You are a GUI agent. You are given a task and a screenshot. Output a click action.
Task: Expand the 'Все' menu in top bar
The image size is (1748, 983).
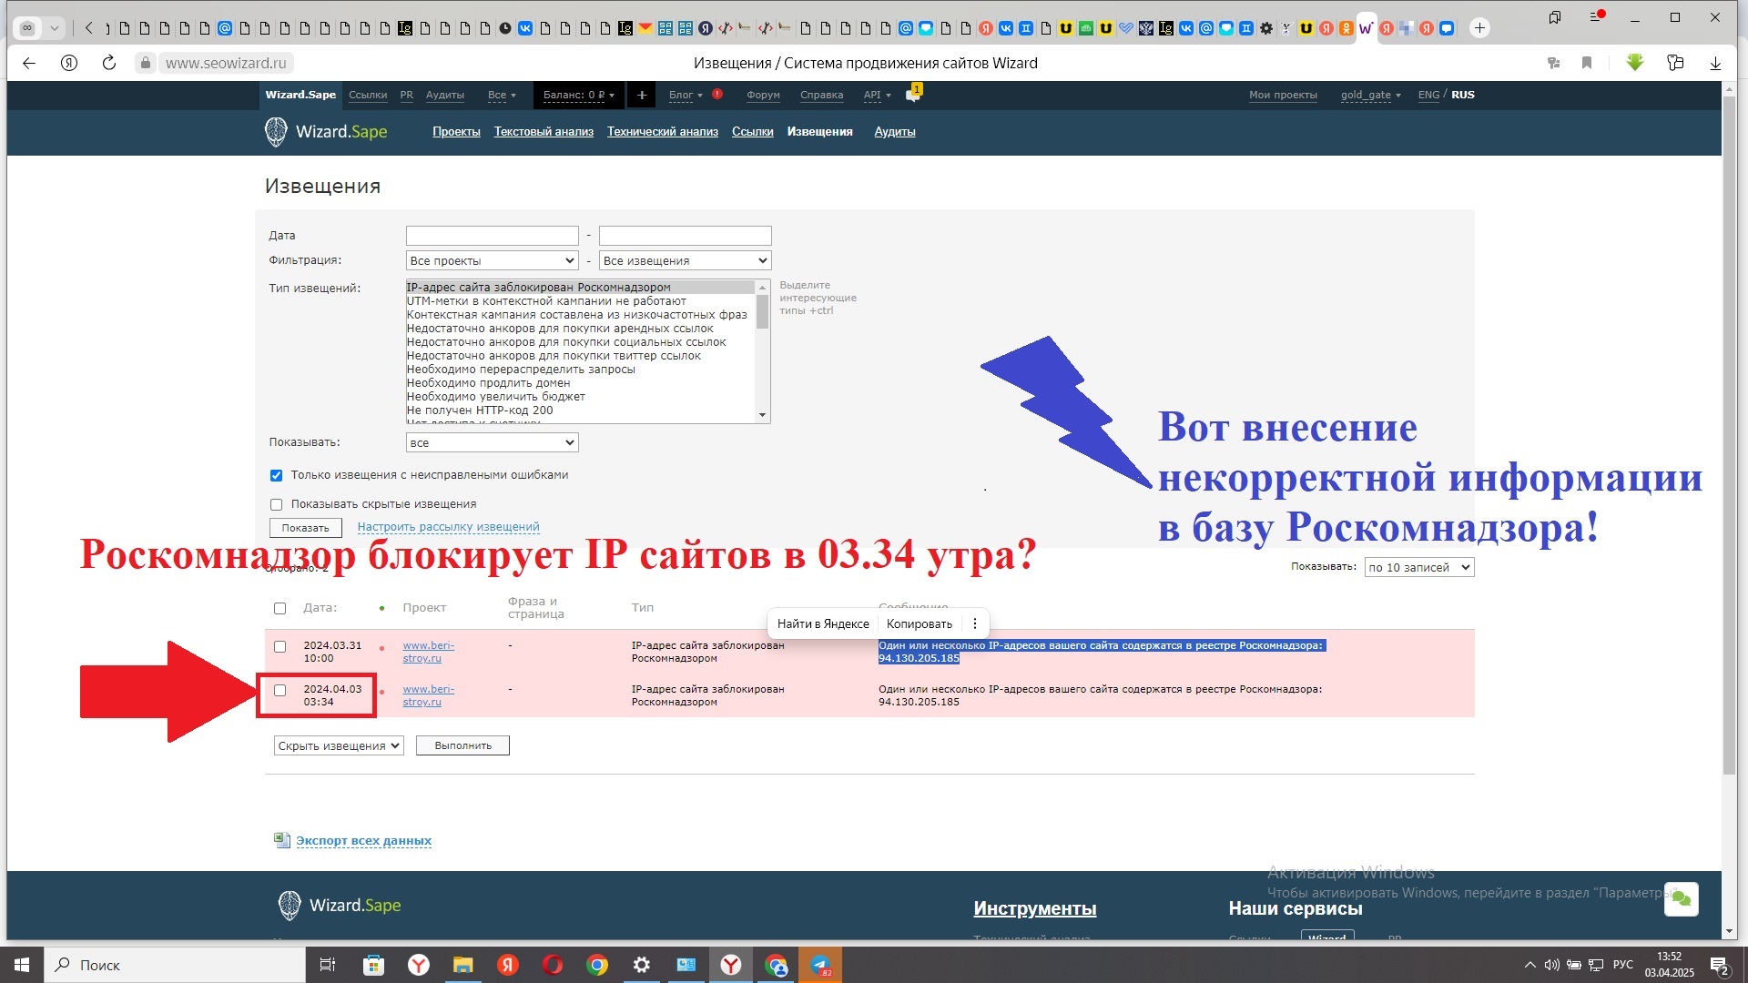point(502,95)
